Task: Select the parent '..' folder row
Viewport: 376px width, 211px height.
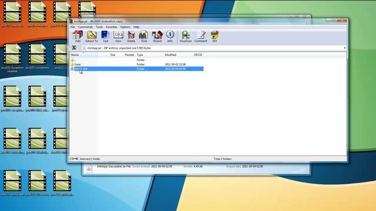Action: click(x=137, y=60)
